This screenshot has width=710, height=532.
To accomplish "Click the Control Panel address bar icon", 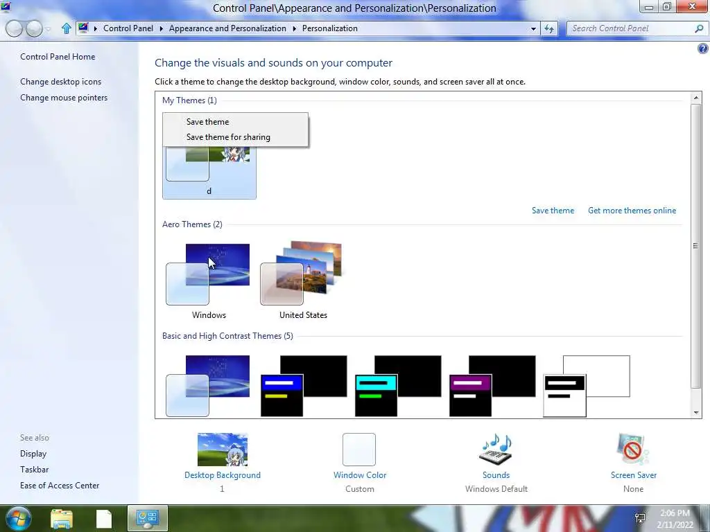I will pos(83,28).
